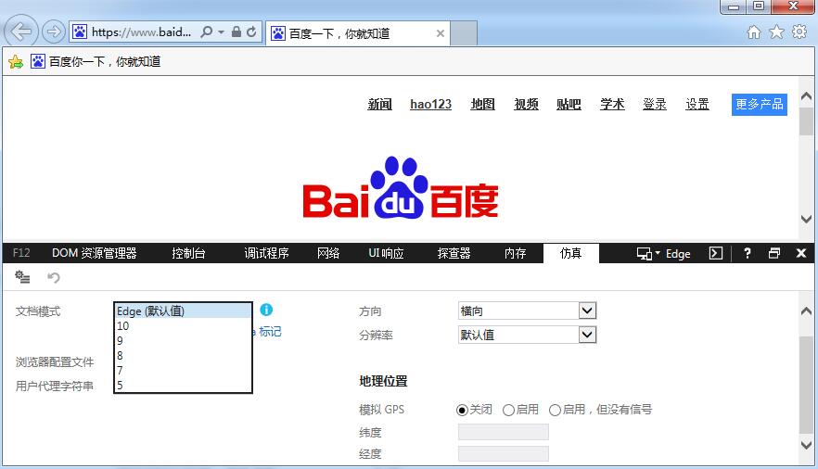818x469 pixels.
Task: Open the 视频 link
Action: 526,104
